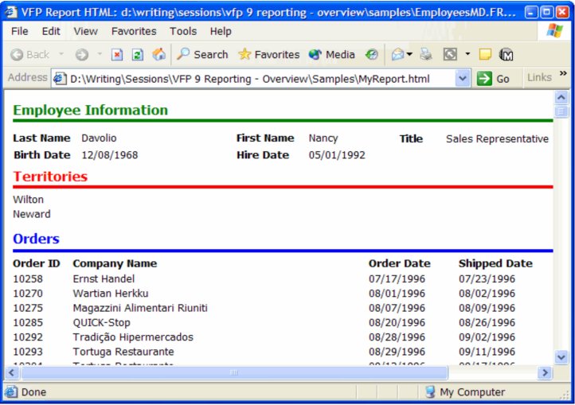Viewport: 575px width, 405px height.
Task: Click the Done status page icon
Action: [11, 391]
